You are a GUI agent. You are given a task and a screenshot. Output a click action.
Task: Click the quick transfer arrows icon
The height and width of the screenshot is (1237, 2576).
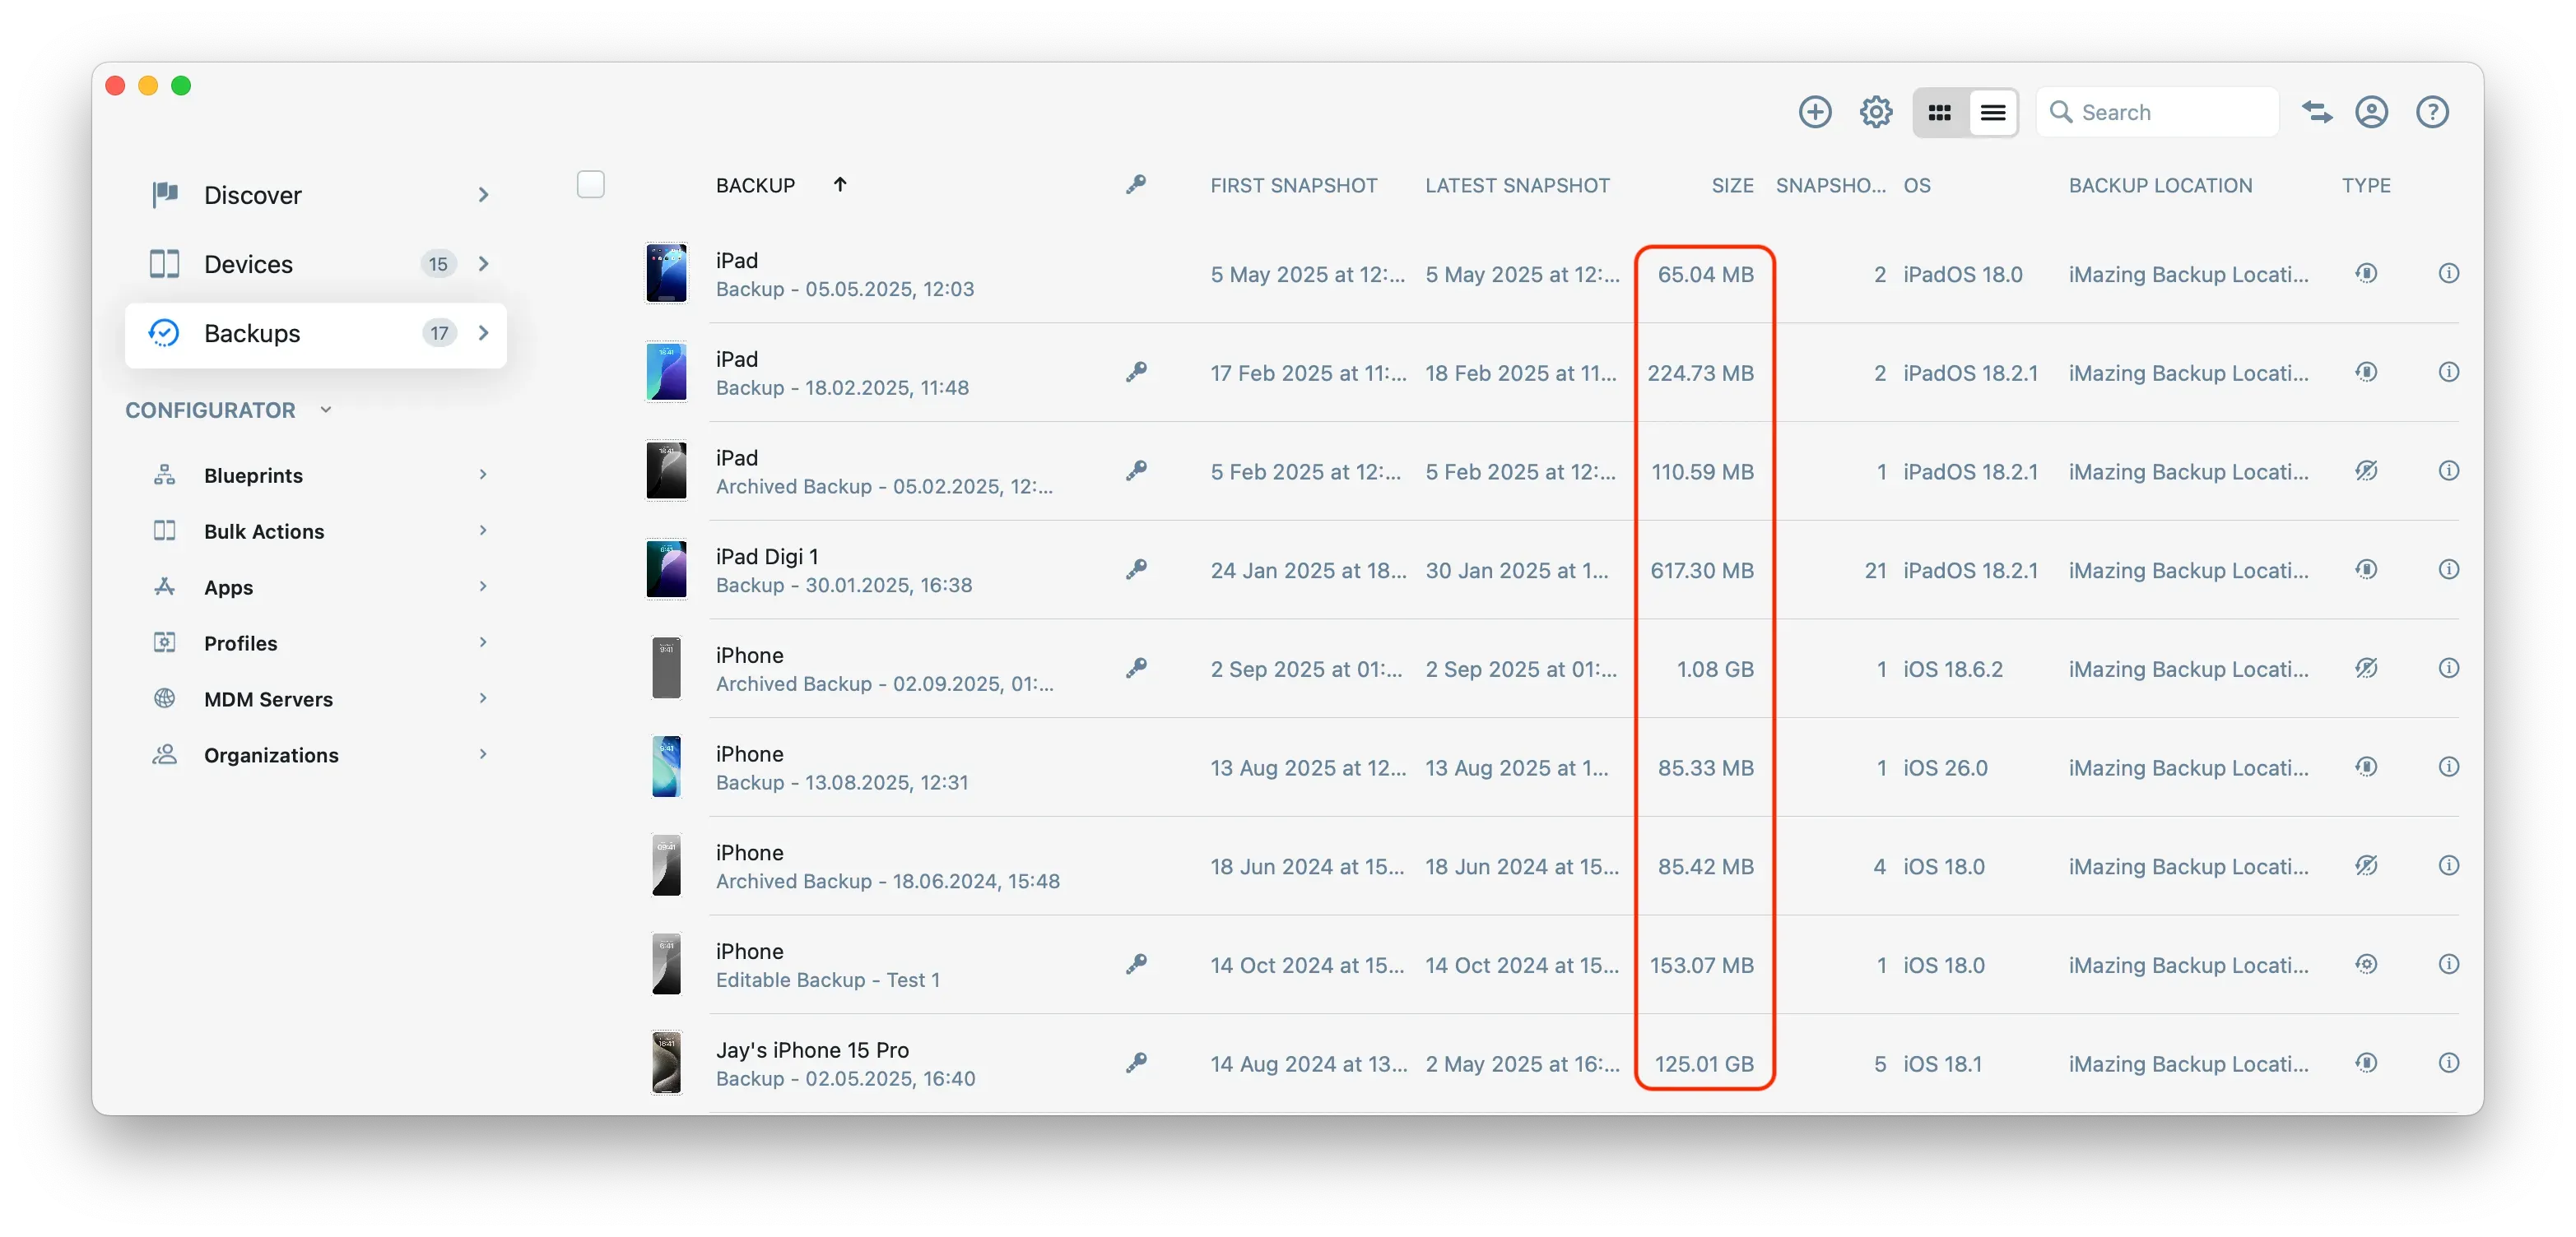2317,112
